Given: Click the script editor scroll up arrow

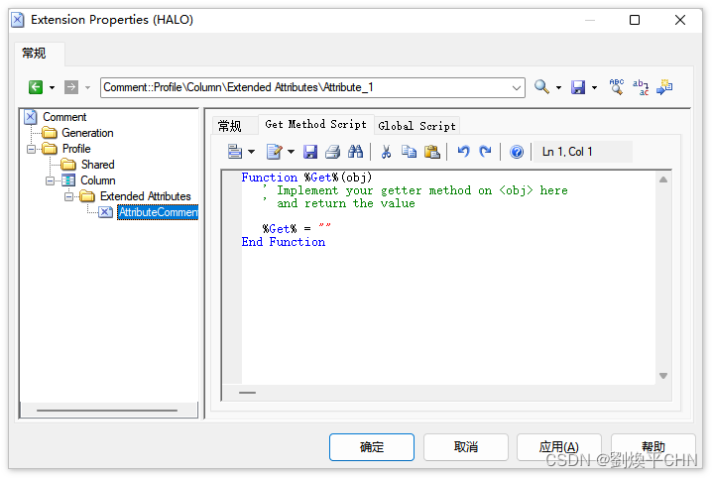Looking at the screenshot, I should 663,179.
